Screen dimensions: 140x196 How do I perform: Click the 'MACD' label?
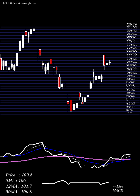click(118, 191)
